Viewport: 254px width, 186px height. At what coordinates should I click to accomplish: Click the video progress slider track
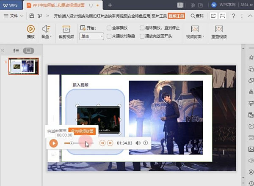(x=79, y=143)
